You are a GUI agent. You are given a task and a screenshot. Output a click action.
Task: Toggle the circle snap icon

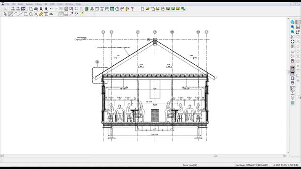(x=298, y=46)
